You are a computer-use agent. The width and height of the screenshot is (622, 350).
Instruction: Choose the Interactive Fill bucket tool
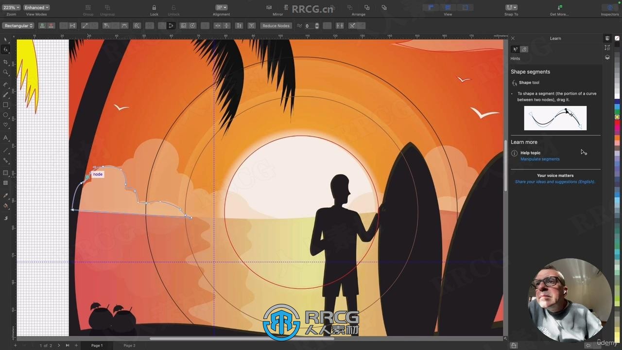click(x=6, y=206)
